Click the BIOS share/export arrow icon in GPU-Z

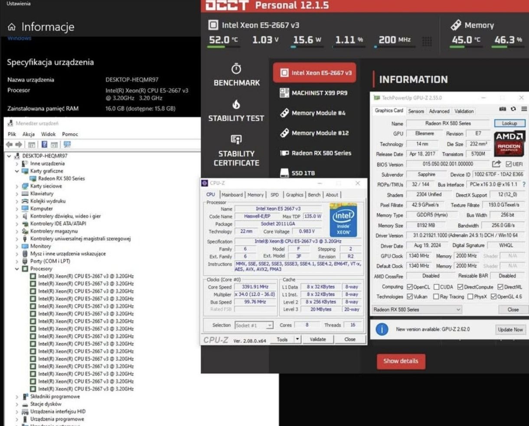(496, 164)
